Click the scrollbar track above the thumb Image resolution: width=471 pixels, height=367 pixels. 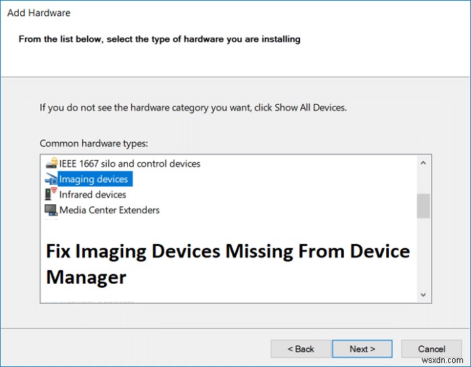[x=423, y=181]
